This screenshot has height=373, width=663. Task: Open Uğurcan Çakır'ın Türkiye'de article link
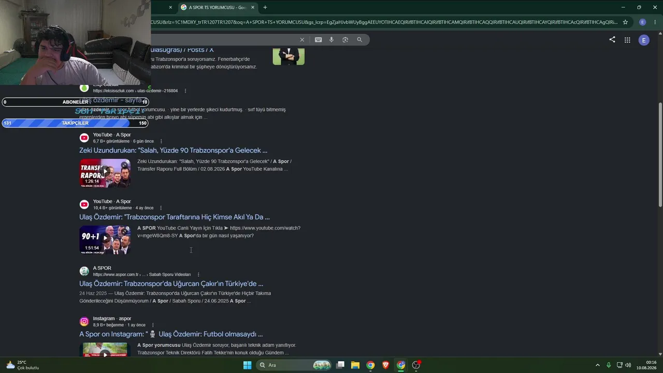pyautogui.click(x=171, y=284)
